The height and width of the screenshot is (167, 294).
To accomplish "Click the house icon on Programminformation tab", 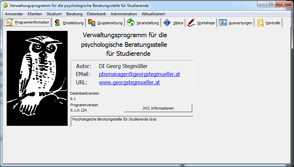I will [9, 22].
